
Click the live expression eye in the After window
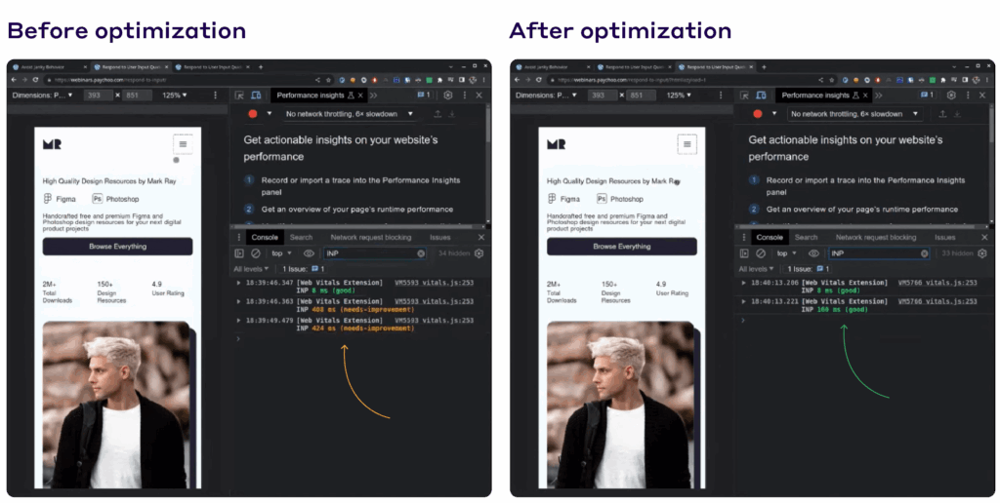pos(813,253)
